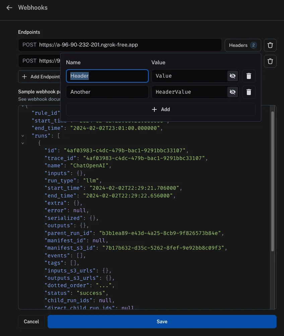Click the "error": null line

pyautogui.click(x=67, y=211)
